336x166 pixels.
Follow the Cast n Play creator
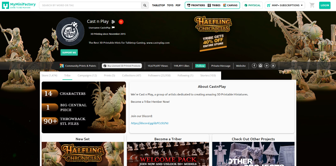pos(200,66)
